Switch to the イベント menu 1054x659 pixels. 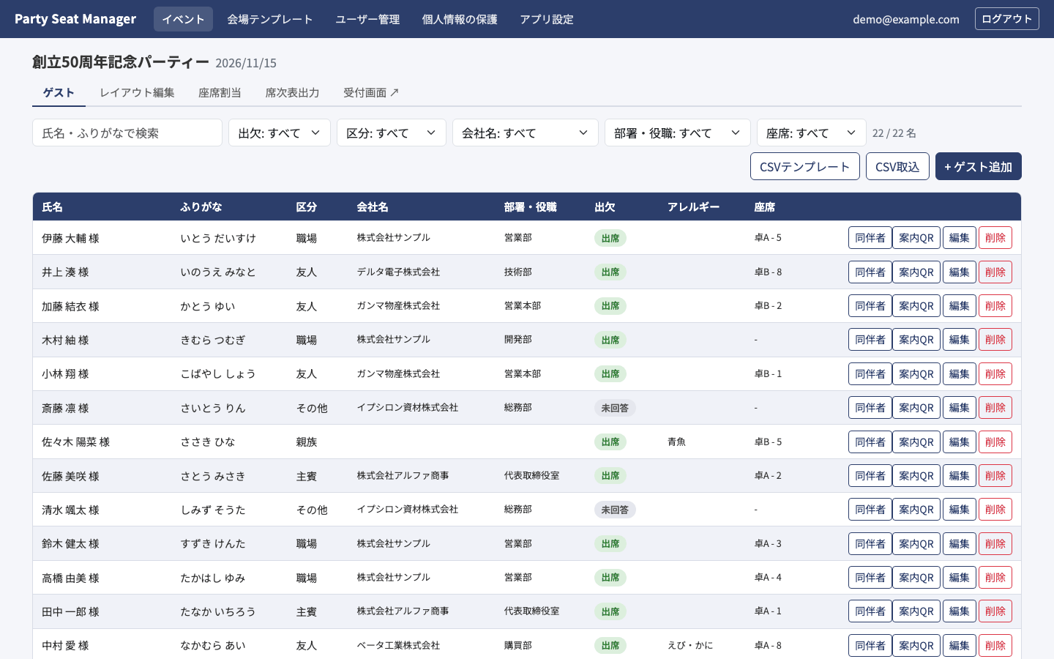pos(183,19)
